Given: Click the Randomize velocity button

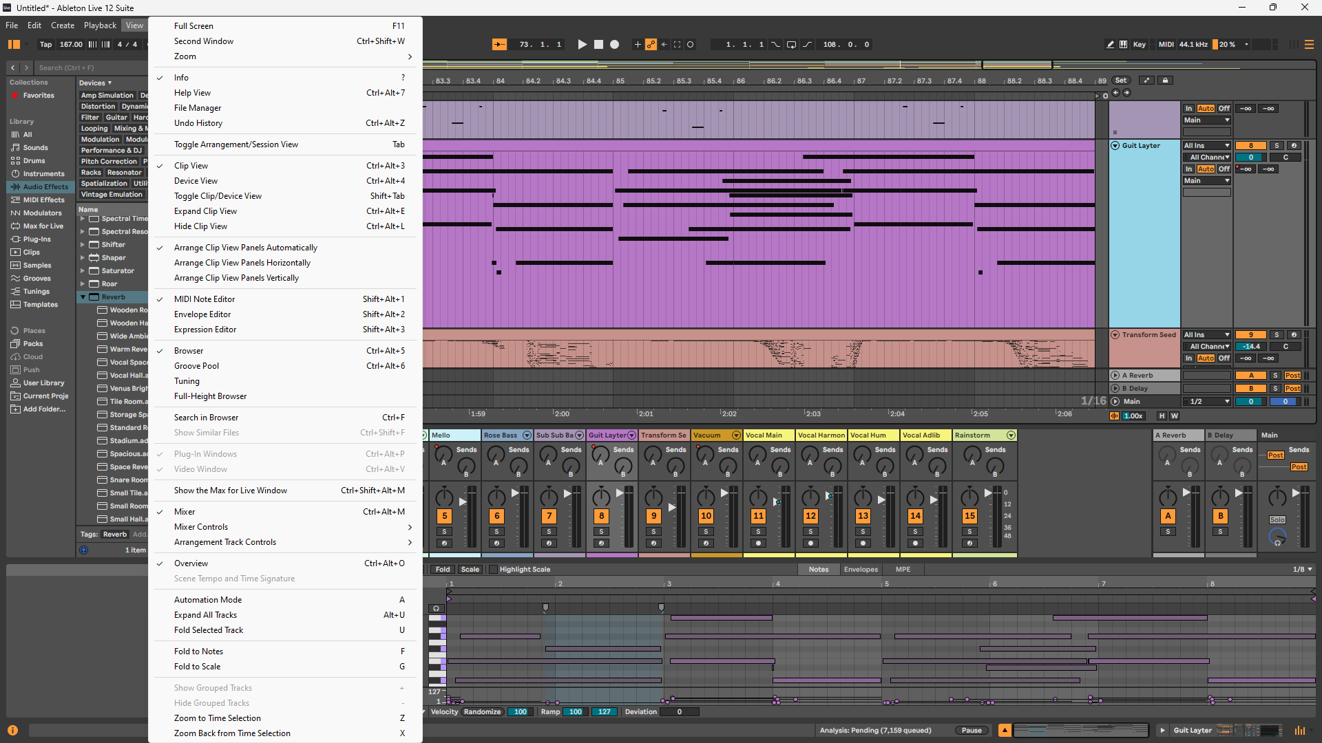Looking at the screenshot, I should (482, 712).
